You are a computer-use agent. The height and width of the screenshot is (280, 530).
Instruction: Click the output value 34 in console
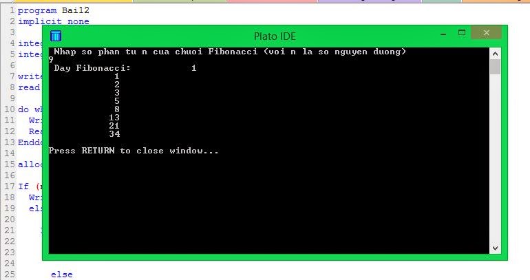click(114, 133)
